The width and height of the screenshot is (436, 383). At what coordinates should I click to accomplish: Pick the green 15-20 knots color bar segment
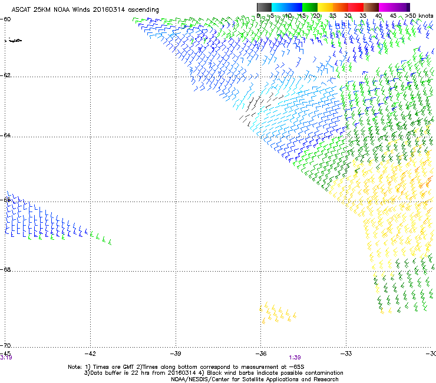click(310, 7)
